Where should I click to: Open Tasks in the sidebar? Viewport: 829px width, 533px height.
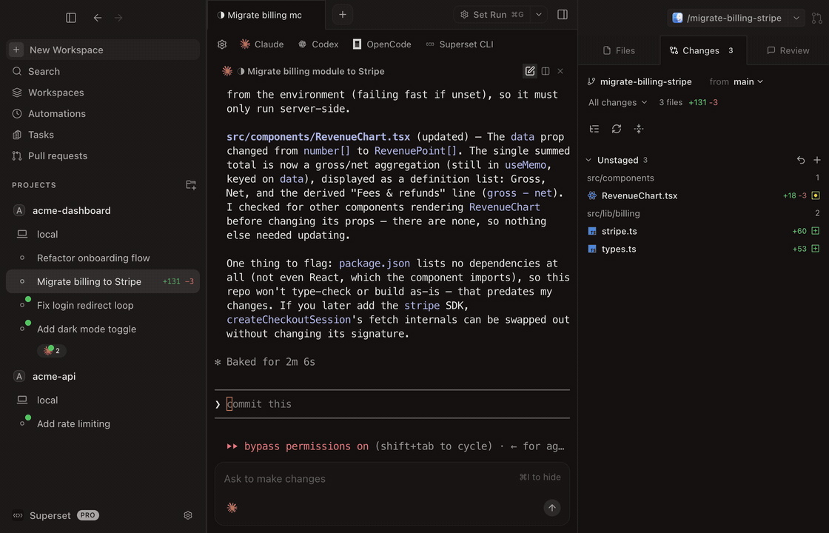[x=103, y=135]
